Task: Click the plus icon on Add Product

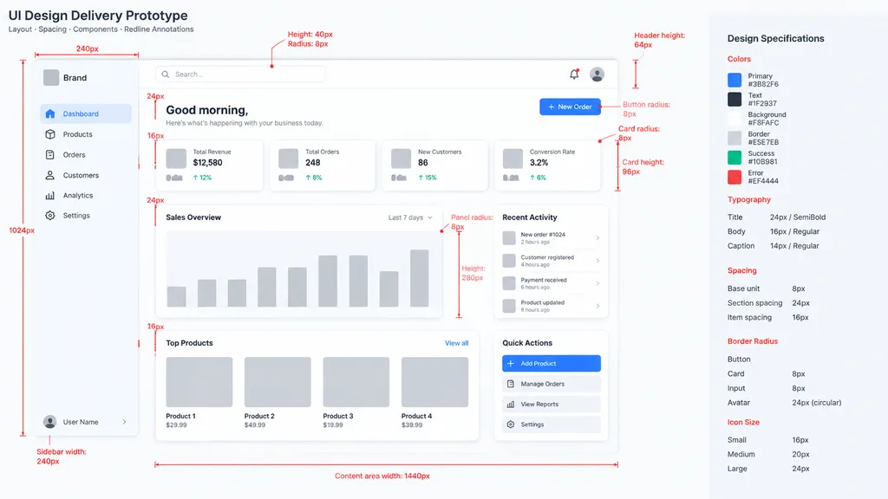Action: [510, 363]
